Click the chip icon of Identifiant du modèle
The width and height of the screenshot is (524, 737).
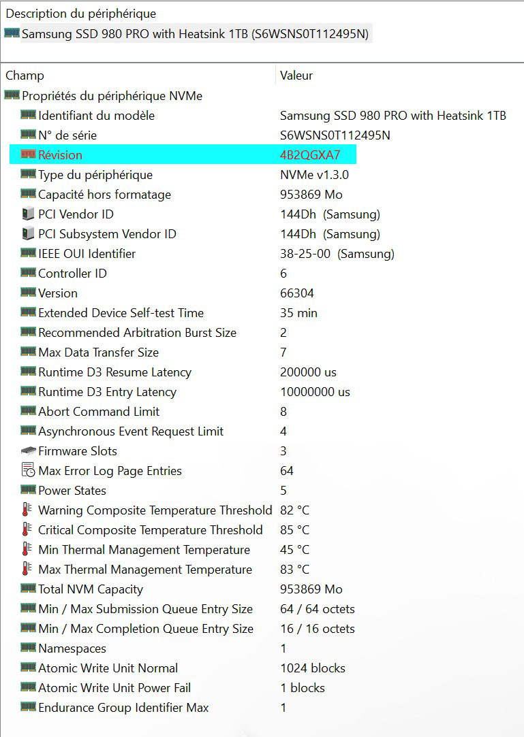tap(28, 115)
